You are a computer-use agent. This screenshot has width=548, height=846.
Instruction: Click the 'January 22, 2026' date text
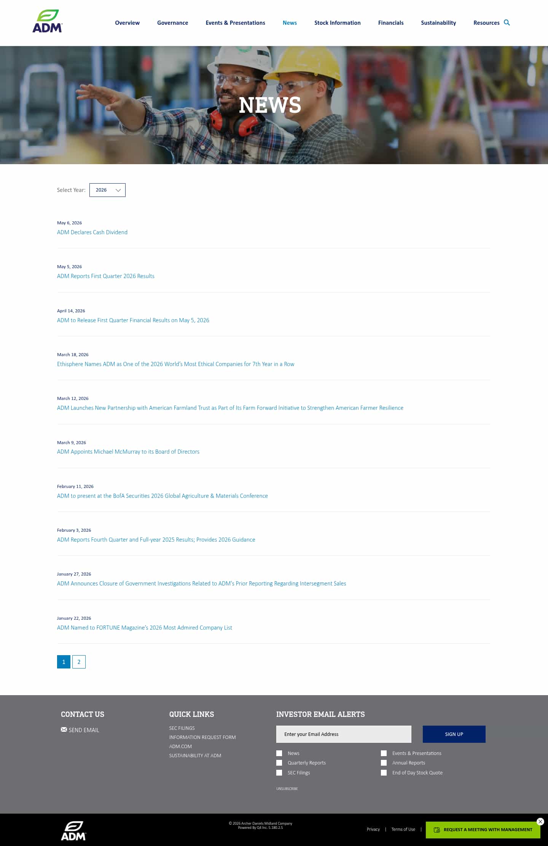(74, 618)
